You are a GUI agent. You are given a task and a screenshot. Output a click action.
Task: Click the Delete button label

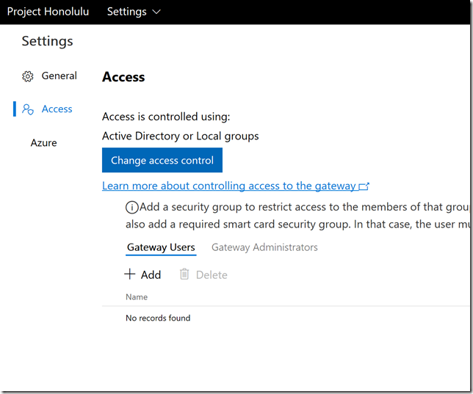[x=212, y=274]
